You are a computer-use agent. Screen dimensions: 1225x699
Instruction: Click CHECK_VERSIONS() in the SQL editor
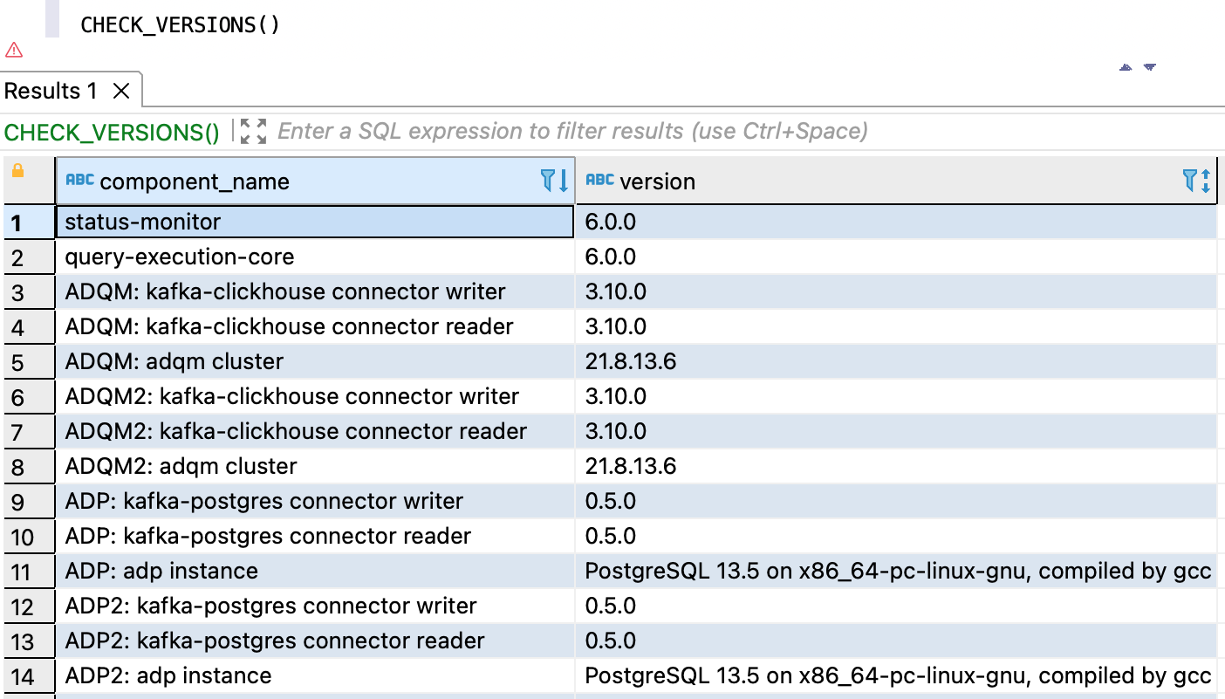click(x=181, y=24)
